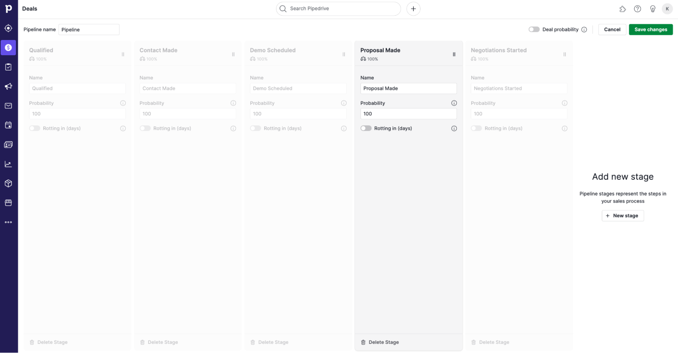The width and height of the screenshot is (678, 353).
Task: Click the Pipeline name input field
Action: [x=89, y=29]
